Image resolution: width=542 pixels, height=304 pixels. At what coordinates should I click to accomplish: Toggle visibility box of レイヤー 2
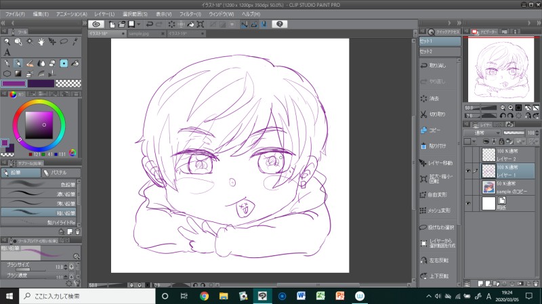(468, 155)
